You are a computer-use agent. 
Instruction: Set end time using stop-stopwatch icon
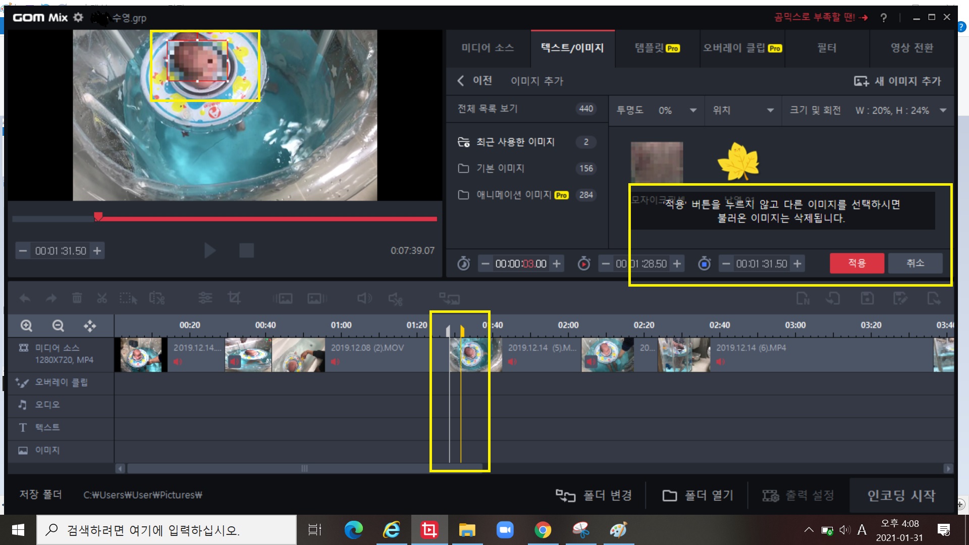(x=705, y=263)
